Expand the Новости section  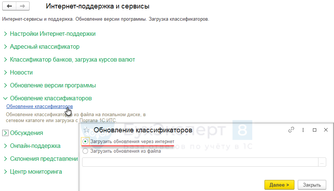6,73
